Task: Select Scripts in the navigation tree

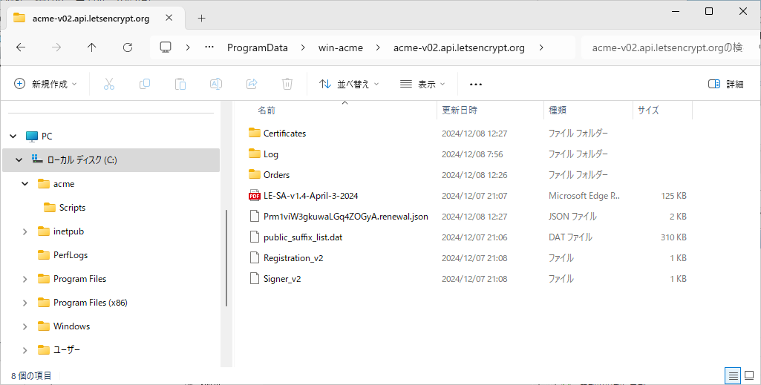Action: (x=72, y=208)
